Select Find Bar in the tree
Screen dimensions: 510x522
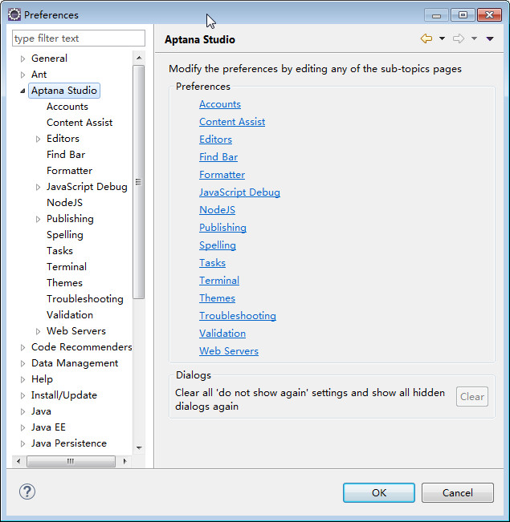66,155
